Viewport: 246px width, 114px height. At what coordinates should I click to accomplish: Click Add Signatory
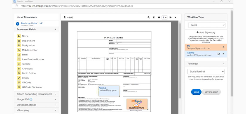[206, 32]
